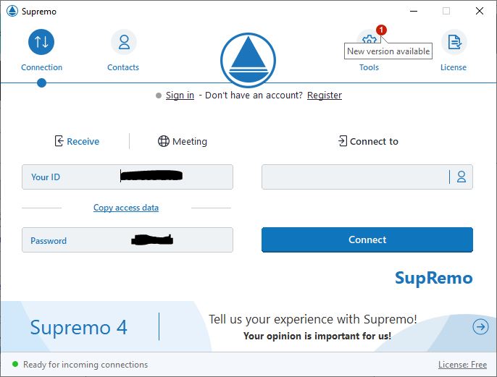Switch to the Meeting tab label

190,142
